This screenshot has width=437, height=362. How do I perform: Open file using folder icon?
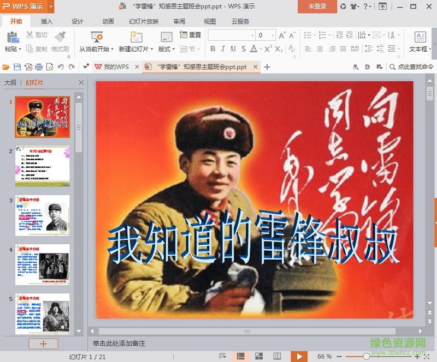click(6, 67)
